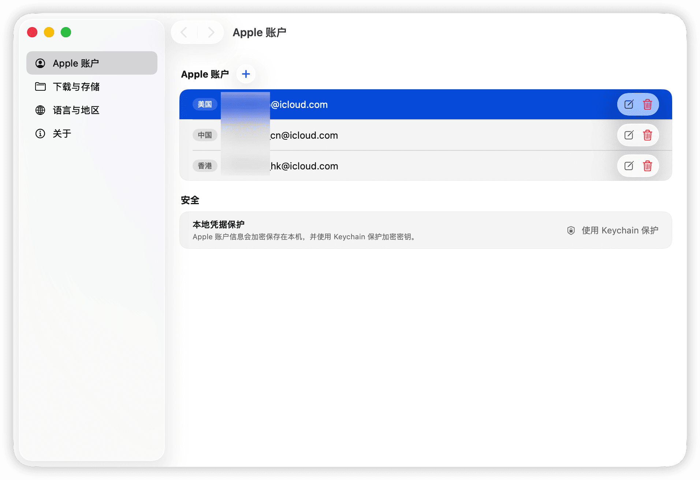
Task: Edit the 香港 hk@icloud.com account
Action: click(629, 166)
